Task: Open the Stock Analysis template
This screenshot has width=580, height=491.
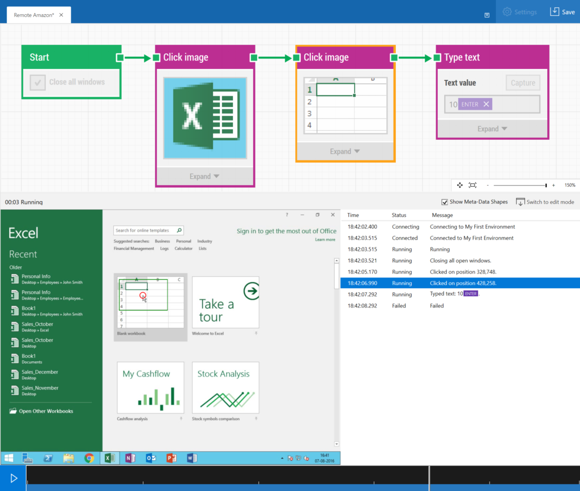Action: [x=225, y=387]
